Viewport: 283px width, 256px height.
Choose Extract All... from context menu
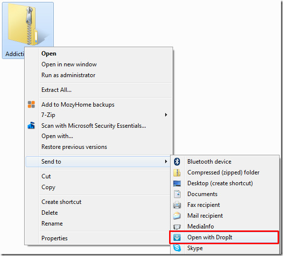click(x=56, y=90)
